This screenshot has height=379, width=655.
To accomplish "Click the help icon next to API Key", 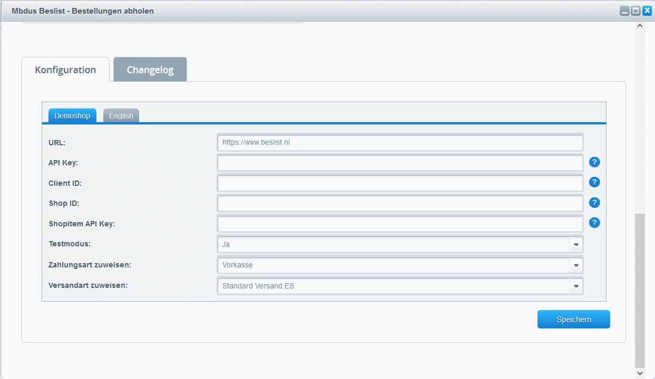I will tap(594, 162).
